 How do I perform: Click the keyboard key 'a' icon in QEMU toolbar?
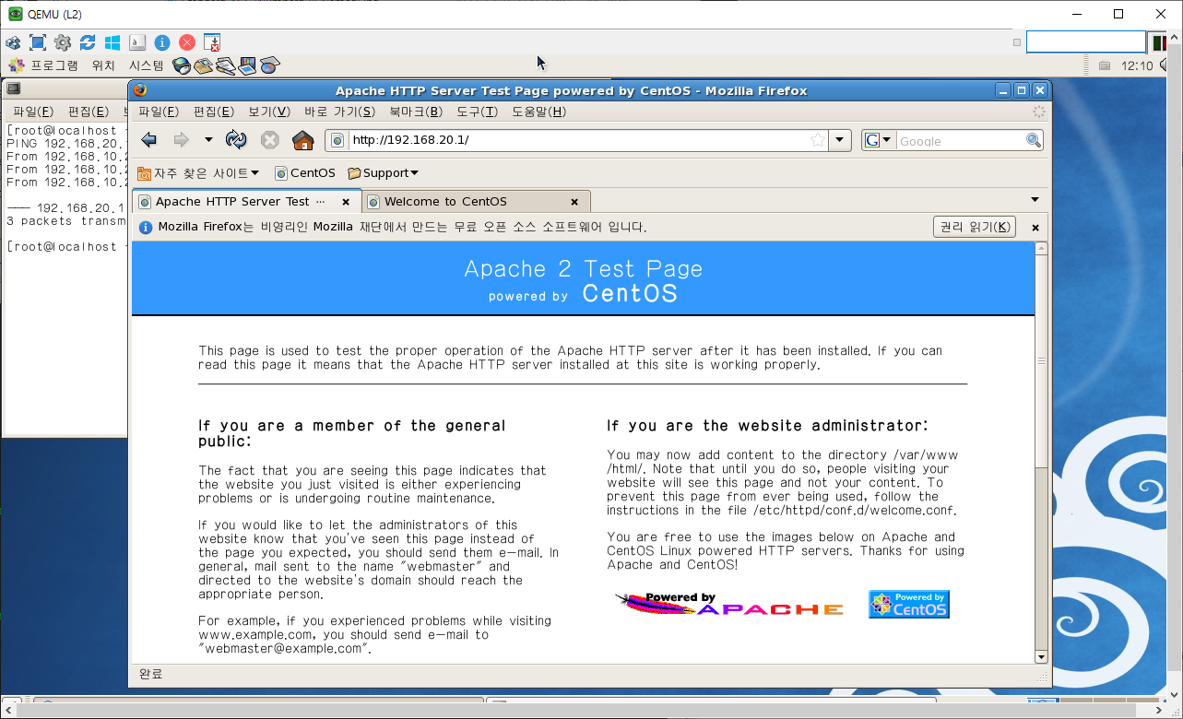coord(137,42)
